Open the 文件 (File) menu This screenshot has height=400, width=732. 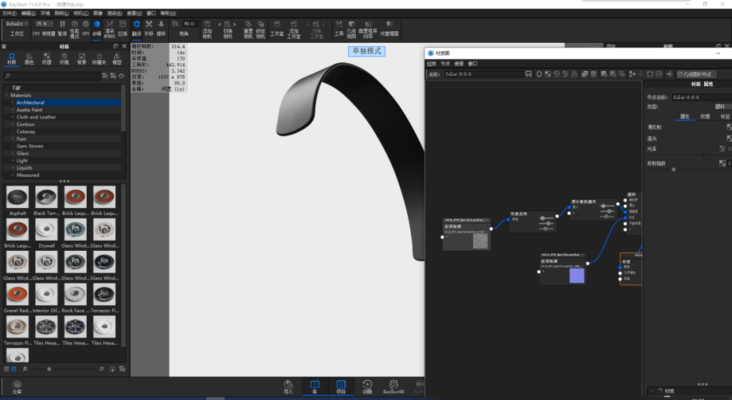[x=9, y=13]
